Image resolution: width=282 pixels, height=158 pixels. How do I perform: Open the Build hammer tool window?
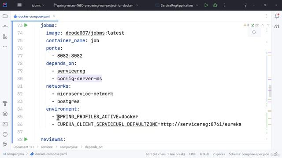pyautogui.click(x=5, y=104)
